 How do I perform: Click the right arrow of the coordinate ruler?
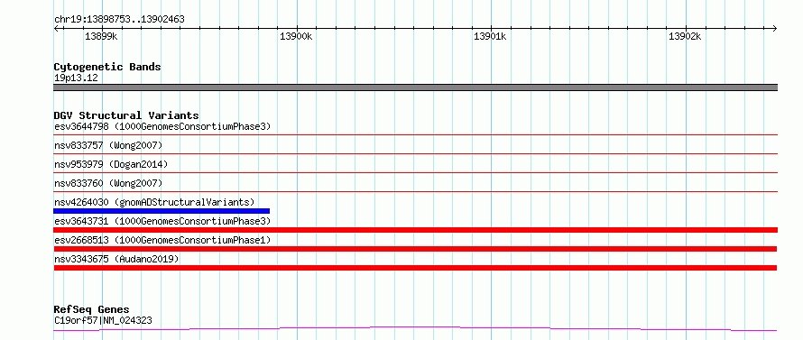774,29
